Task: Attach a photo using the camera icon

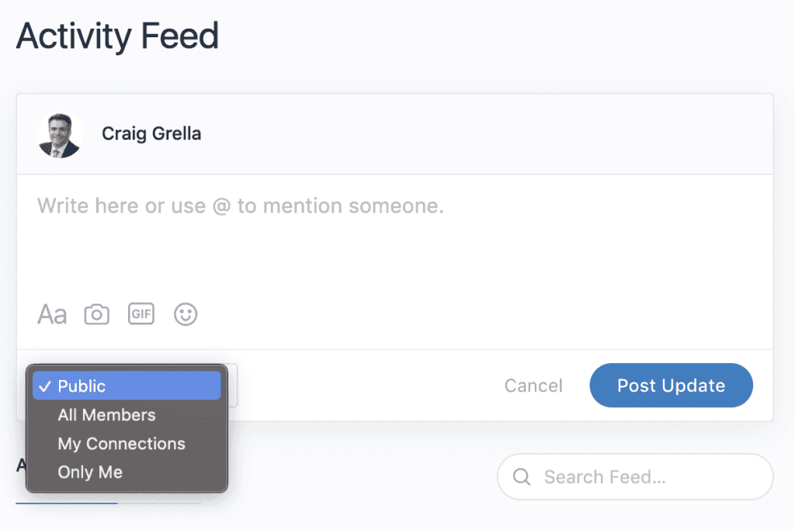Action: [x=96, y=314]
